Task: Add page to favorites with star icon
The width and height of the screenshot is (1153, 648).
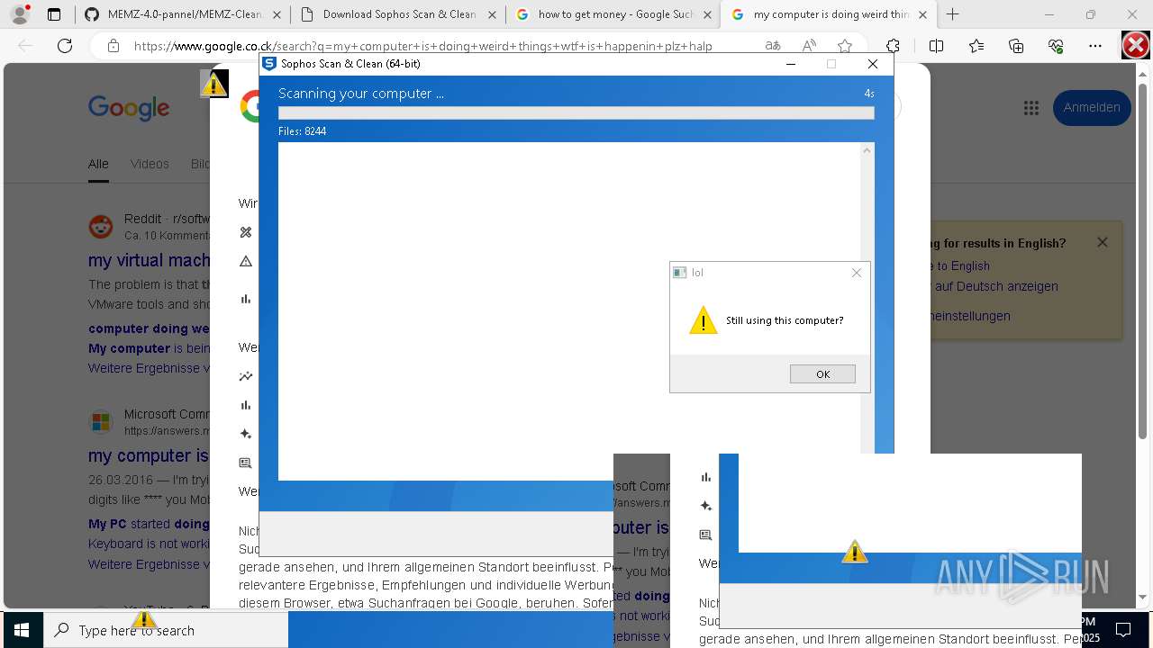Action: [845, 46]
